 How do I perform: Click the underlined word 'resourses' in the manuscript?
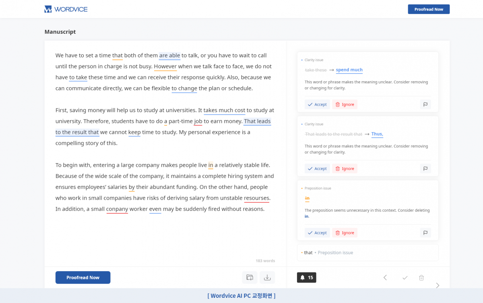pyautogui.click(x=256, y=198)
